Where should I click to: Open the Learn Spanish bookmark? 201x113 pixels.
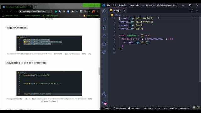[51, 15]
